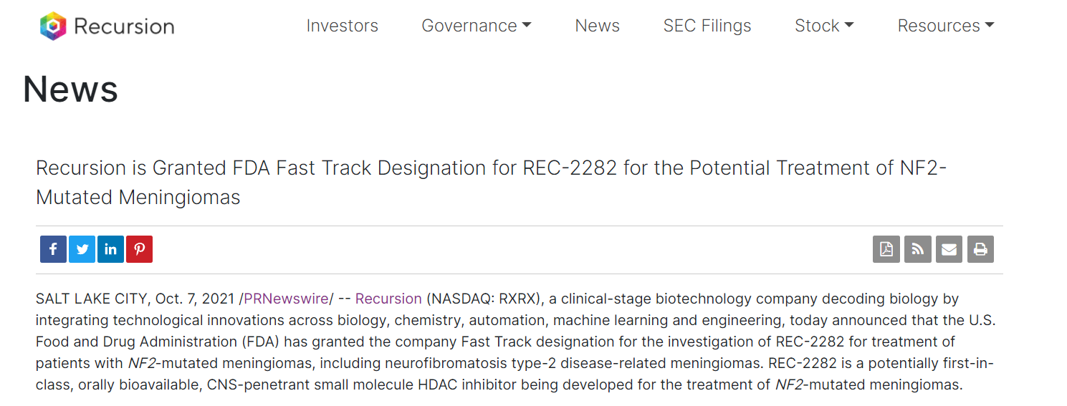Go to the News nav item

tap(598, 26)
